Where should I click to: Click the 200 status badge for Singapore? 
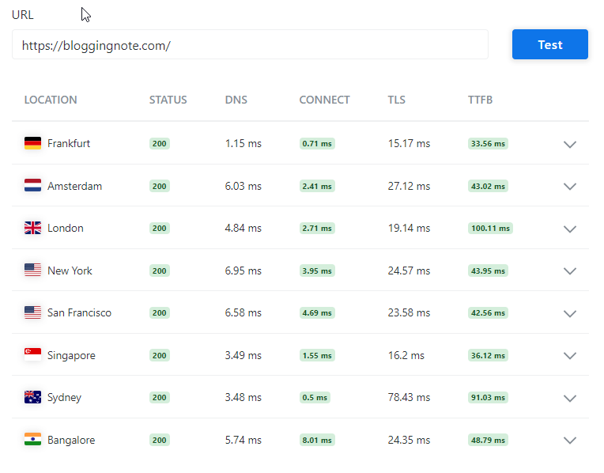point(159,355)
